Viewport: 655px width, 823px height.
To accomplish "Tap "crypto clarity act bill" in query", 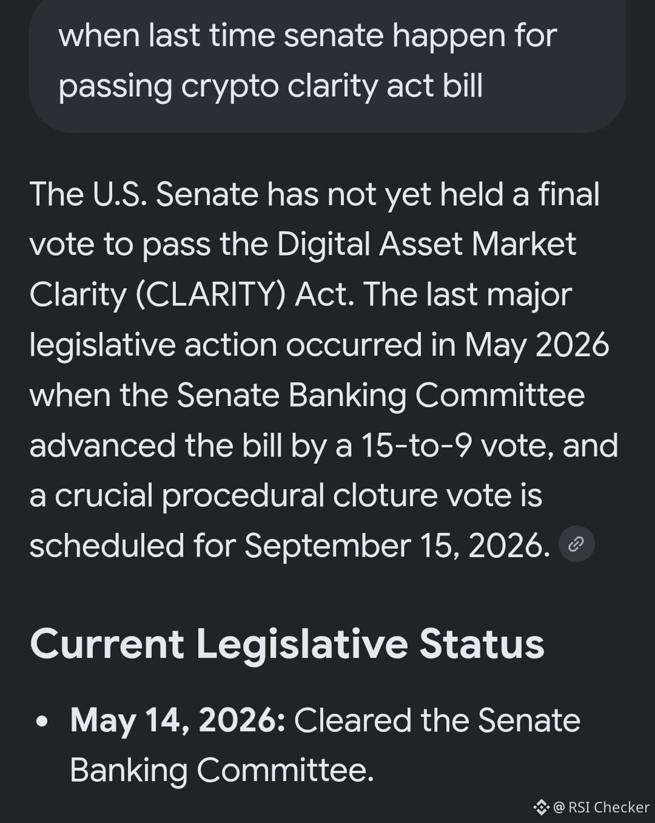I will click(332, 86).
